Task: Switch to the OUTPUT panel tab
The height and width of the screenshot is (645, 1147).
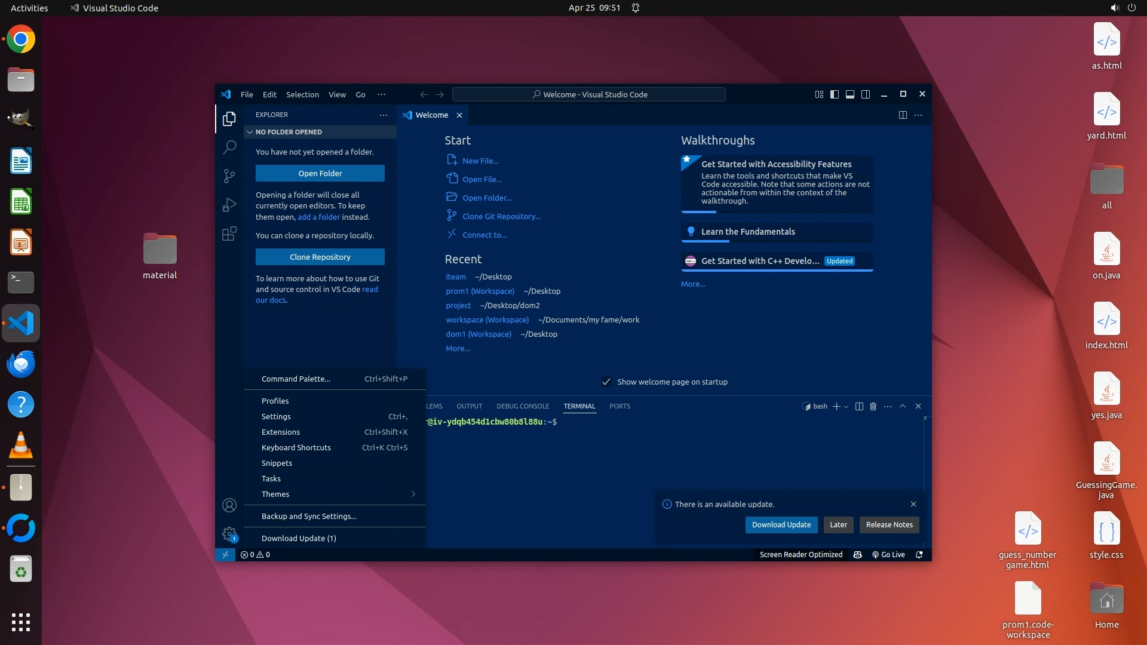Action: (x=469, y=406)
